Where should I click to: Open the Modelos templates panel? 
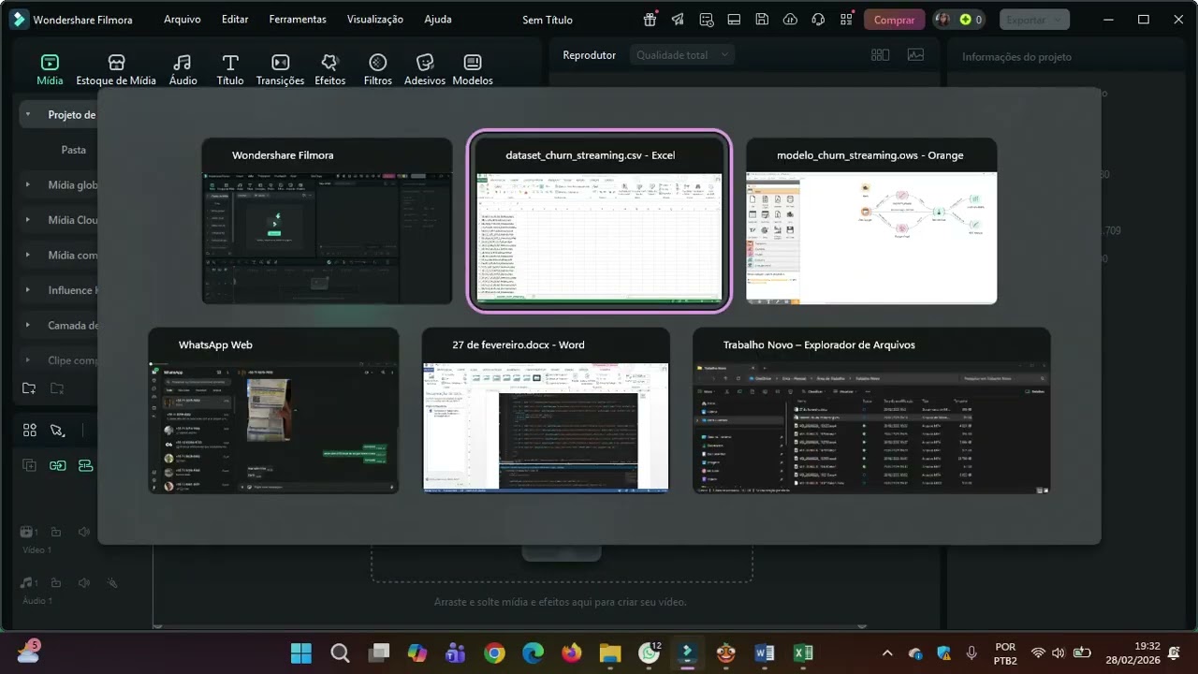[473, 70]
